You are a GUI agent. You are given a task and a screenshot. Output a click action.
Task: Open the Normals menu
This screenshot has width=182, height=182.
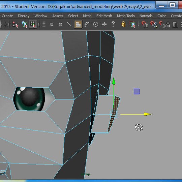pyautogui.click(x=146, y=16)
